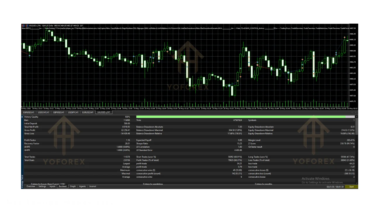Click the Total Deals value 233156
374x210 pixels.
(127, 160)
